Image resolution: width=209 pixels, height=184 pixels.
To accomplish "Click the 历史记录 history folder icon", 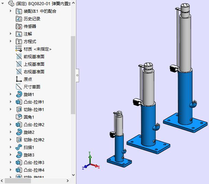I will point(19,19).
